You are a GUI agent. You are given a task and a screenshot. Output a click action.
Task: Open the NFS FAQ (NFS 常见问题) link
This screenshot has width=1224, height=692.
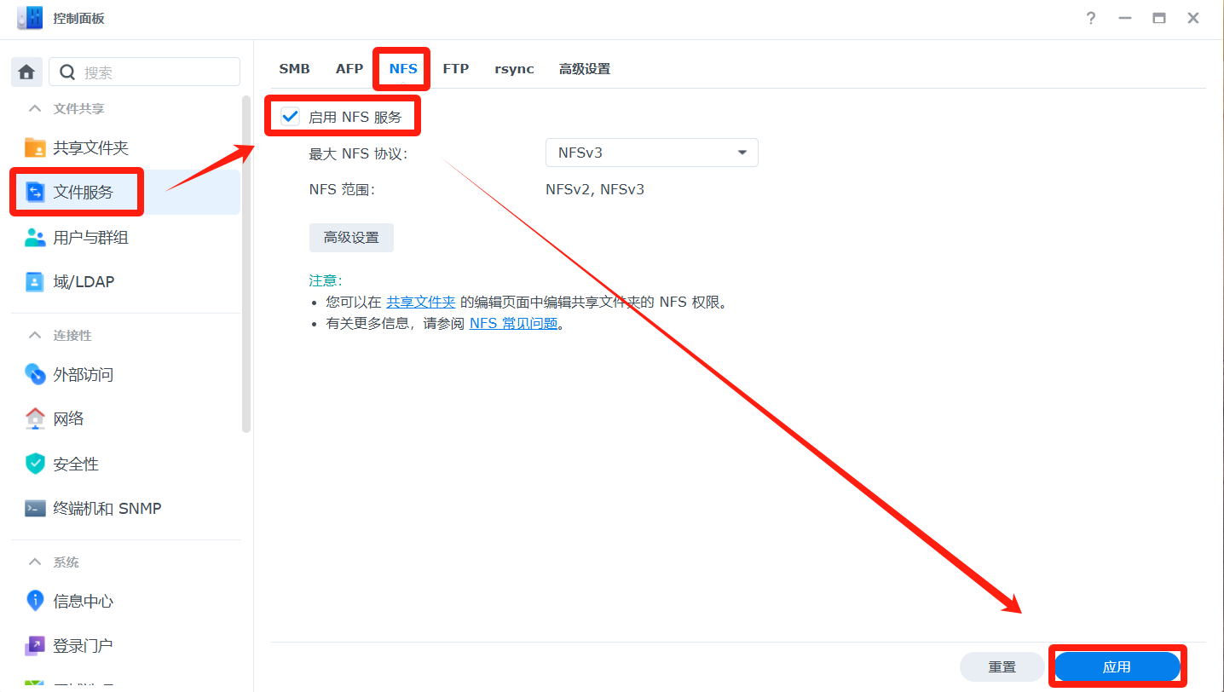[513, 324]
